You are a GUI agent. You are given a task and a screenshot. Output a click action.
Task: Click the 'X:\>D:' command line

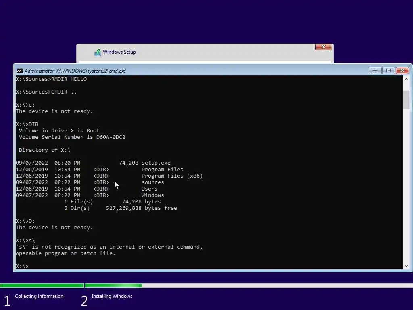[25, 221]
